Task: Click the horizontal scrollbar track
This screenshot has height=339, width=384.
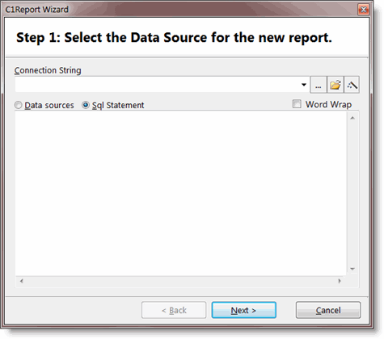Action: (180, 281)
